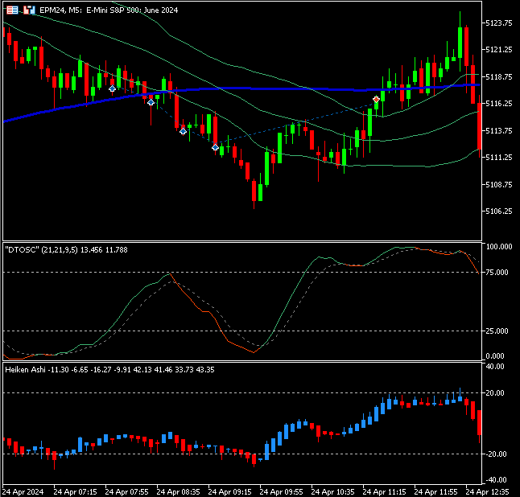This screenshot has width=520, height=497.
Task: Click price level 5116.25 on the scale
Action: (x=499, y=104)
